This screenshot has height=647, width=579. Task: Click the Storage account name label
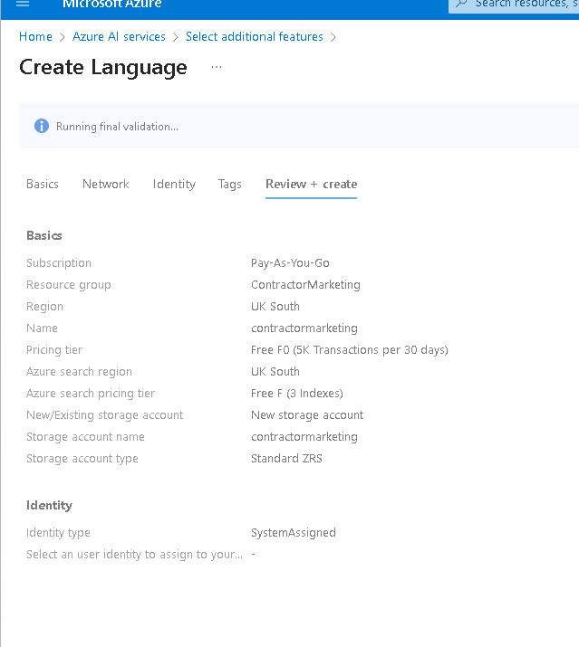(x=85, y=436)
